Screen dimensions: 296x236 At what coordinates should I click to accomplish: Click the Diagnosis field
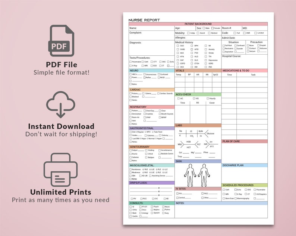[x=152, y=48]
